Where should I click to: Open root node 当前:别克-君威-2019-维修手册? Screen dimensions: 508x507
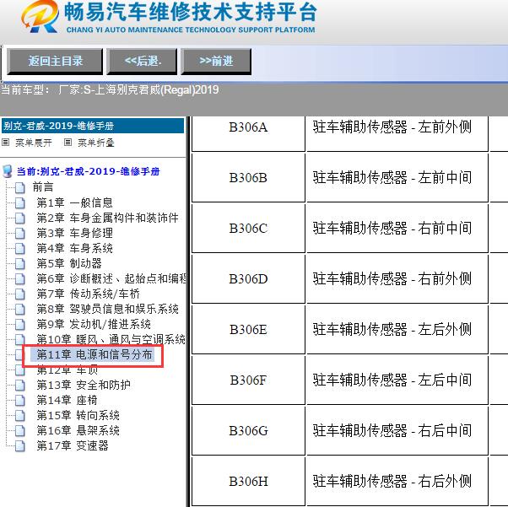point(88,171)
